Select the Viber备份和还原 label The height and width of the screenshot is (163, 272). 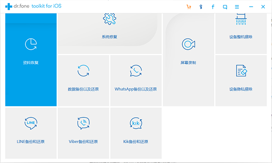83,142
